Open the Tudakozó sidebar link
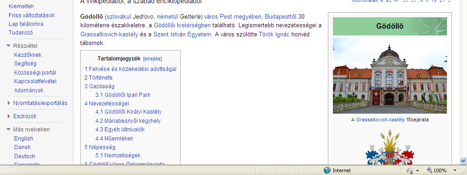This screenshot has height=175, width=467. tap(21, 33)
